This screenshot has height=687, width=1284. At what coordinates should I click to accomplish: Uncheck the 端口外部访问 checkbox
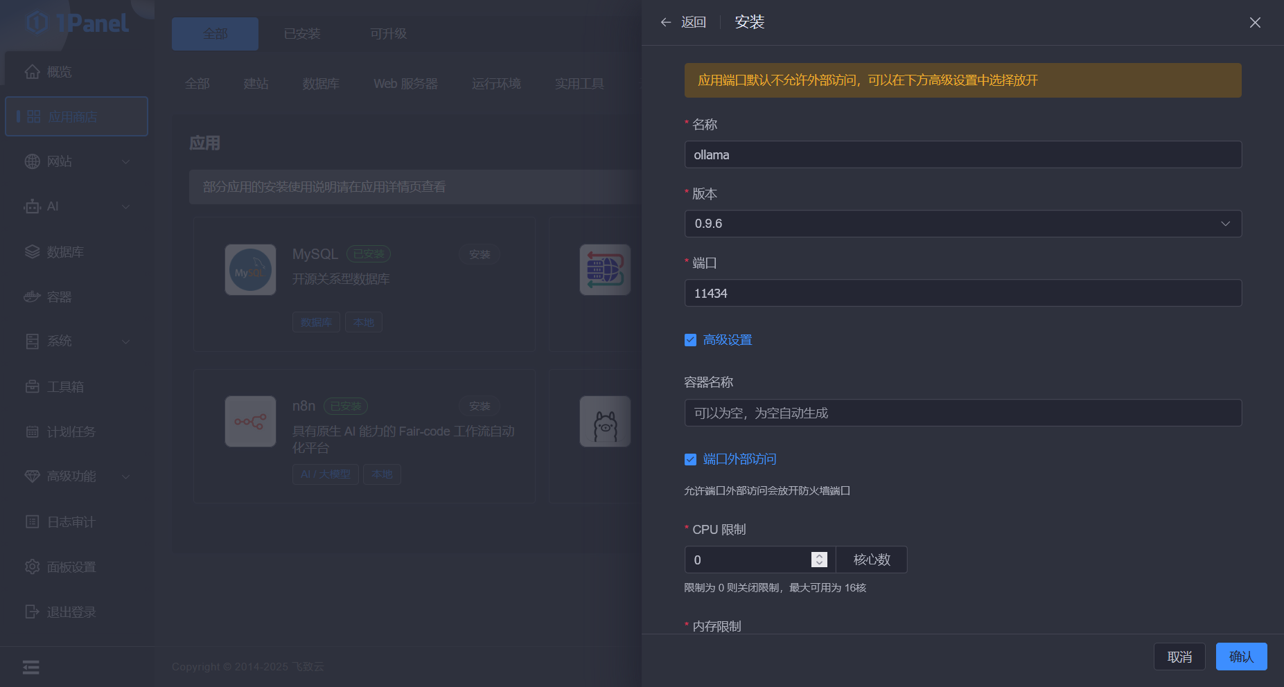690,459
